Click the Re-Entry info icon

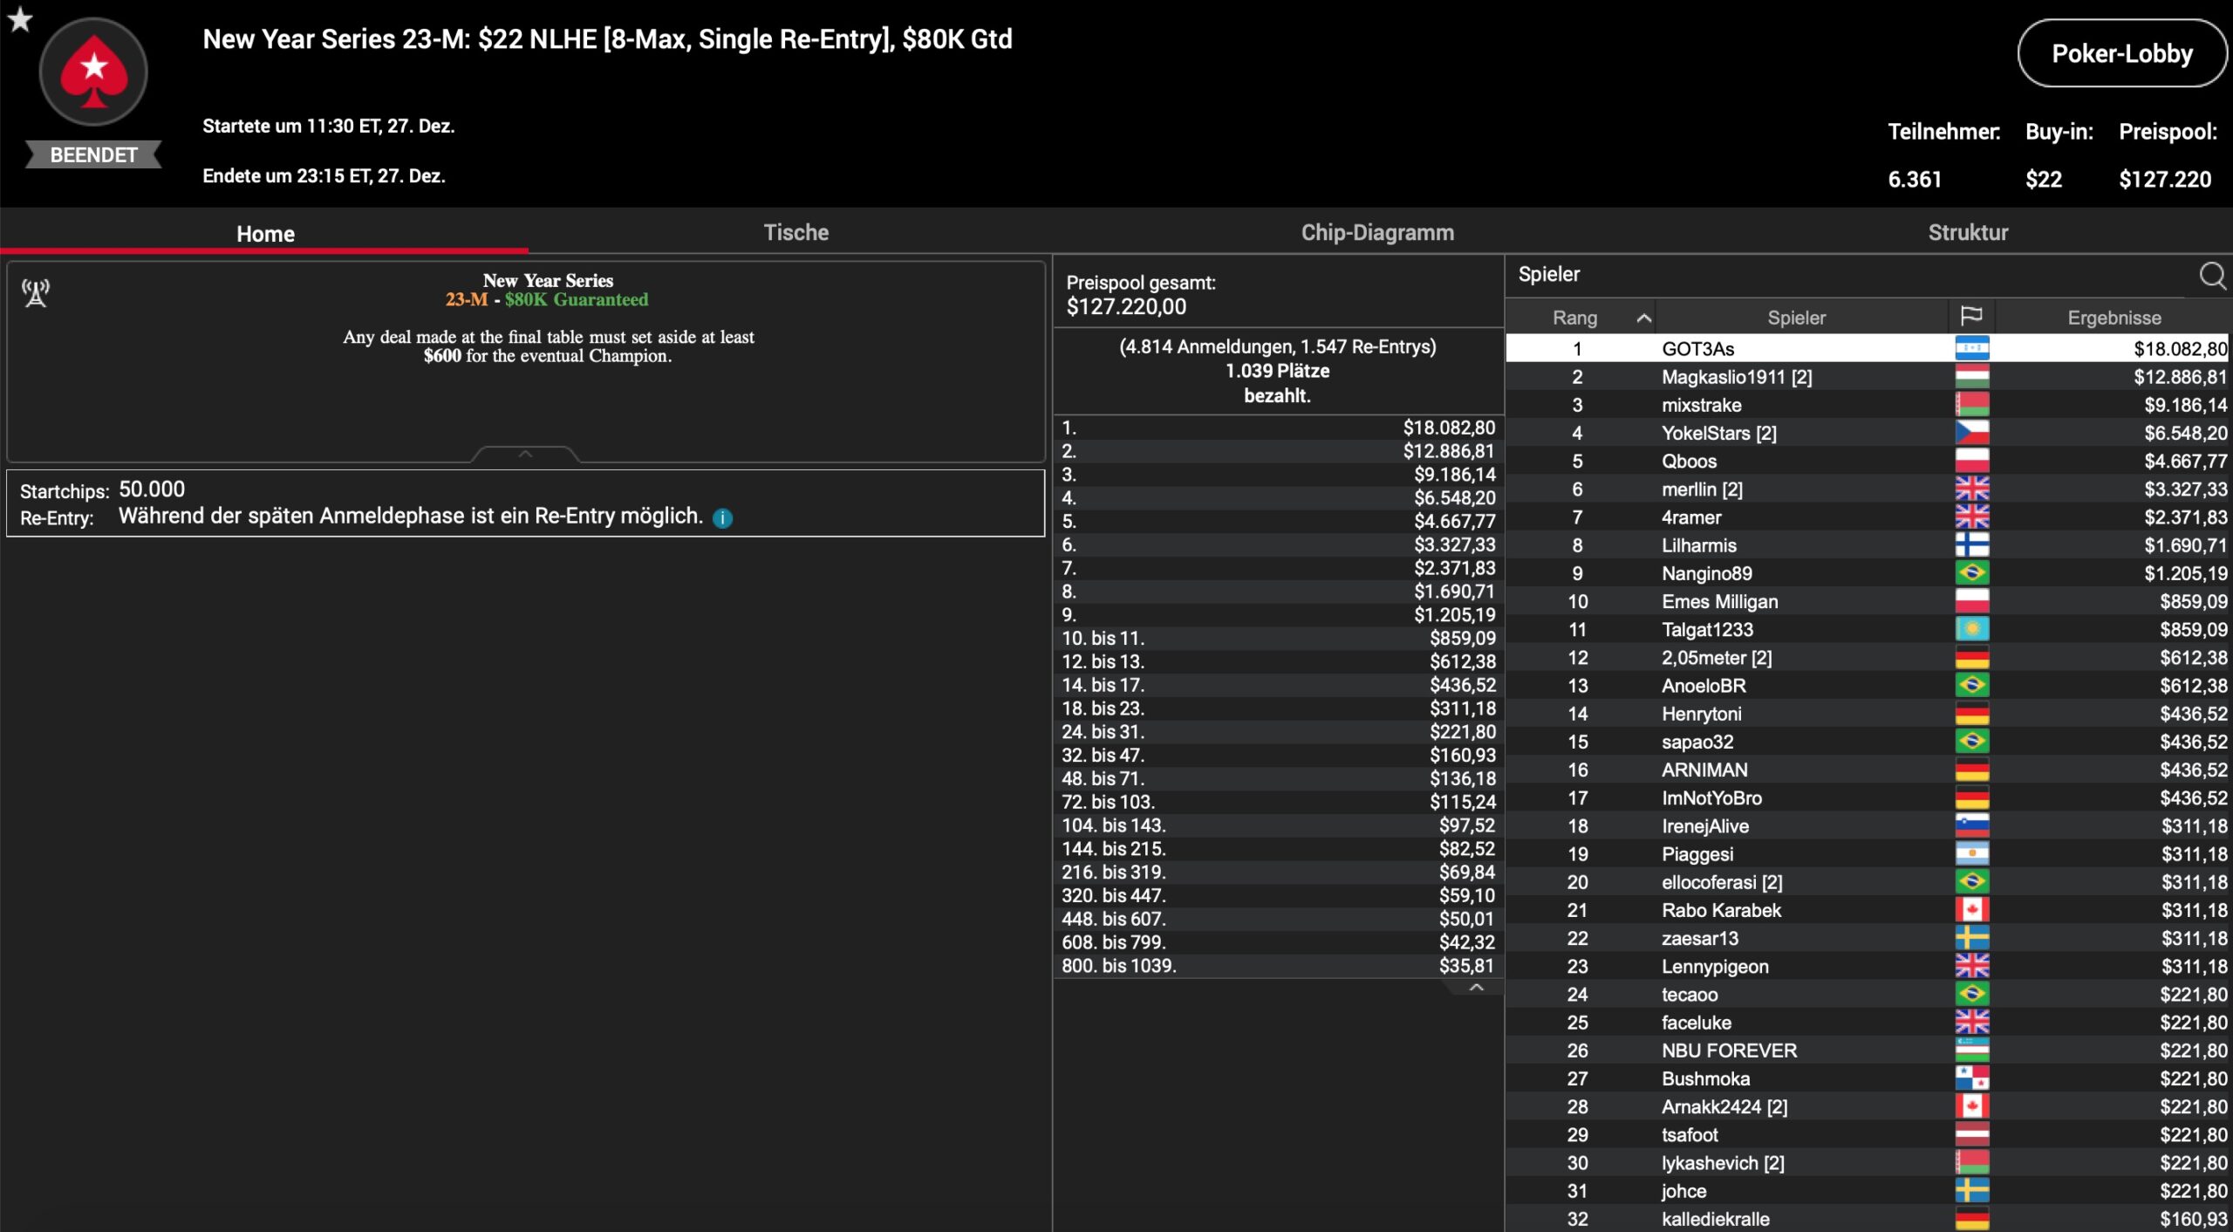coord(722,518)
